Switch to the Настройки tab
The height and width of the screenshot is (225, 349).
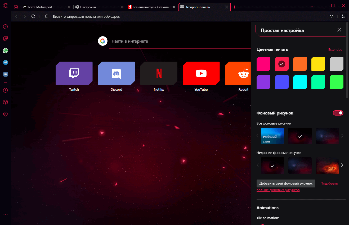click(x=99, y=7)
